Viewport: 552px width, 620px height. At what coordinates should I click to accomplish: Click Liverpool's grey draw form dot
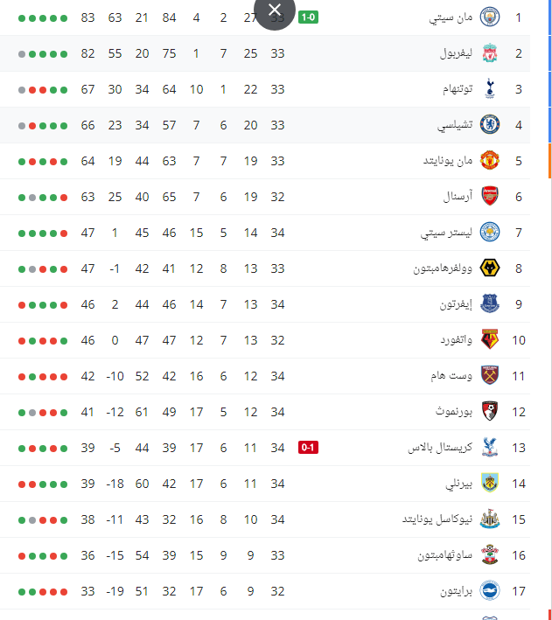22,53
